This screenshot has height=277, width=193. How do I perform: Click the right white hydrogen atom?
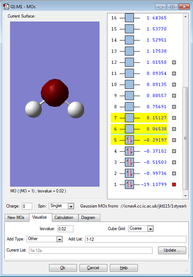[x=76, y=110]
